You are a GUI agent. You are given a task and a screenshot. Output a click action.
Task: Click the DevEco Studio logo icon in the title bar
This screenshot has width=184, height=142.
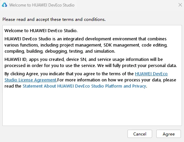pyautogui.click(x=4, y=5)
